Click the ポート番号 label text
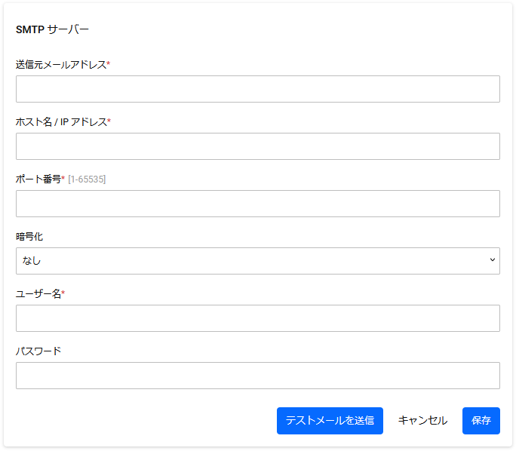This screenshot has height=451, width=516. [x=38, y=179]
